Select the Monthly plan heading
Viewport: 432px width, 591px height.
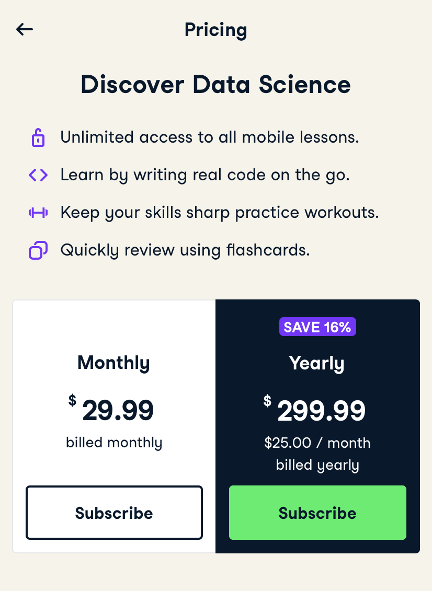[x=113, y=363]
